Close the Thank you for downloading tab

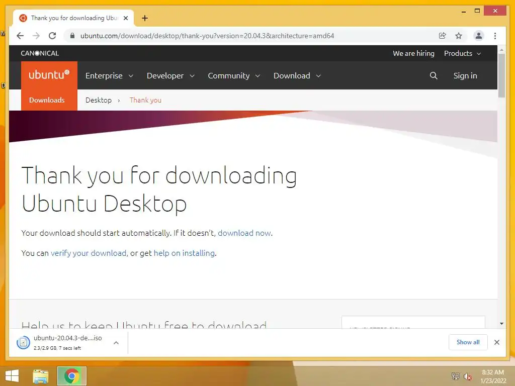coord(125,18)
